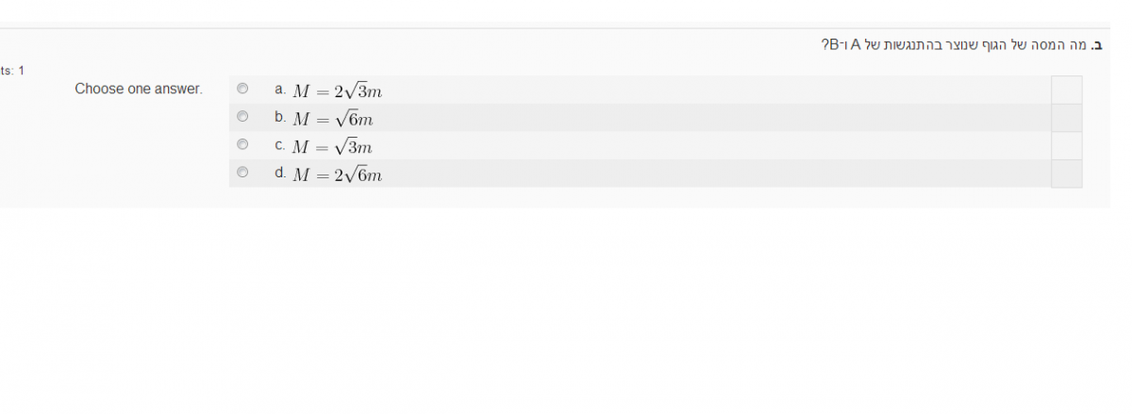The height and width of the screenshot is (414, 1132).
Task: Click the formula M = 2√6m
Action: (x=337, y=174)
